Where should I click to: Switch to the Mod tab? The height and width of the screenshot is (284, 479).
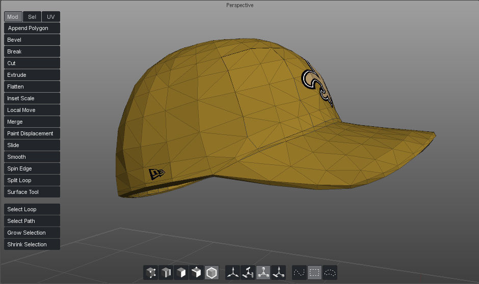(13, 17)
